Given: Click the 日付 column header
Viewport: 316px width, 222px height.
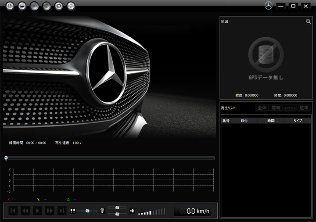Looking at the screenshot, I should click(x=244, y=121).
